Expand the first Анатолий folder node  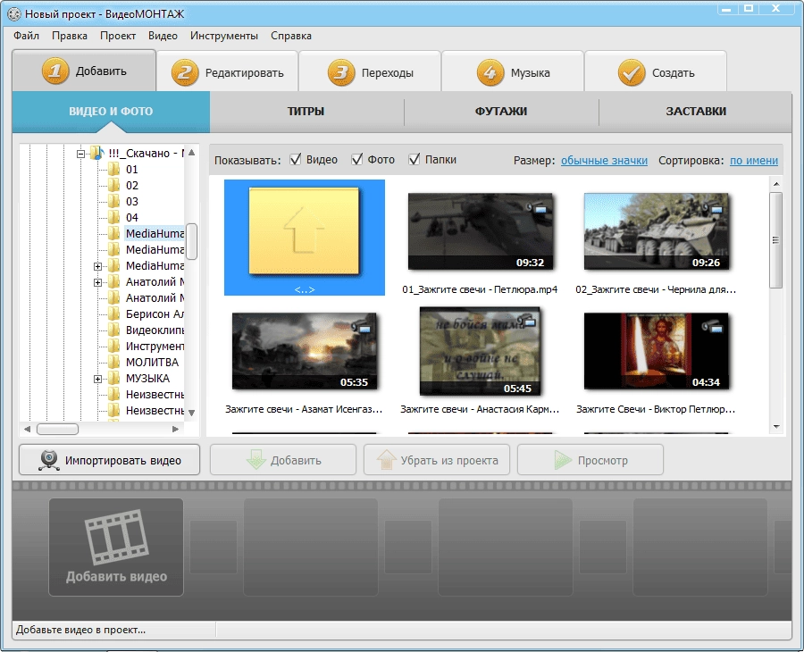[97, 282]
